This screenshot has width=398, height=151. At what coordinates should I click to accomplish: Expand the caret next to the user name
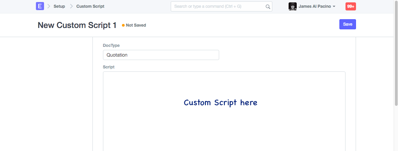click(334, 7)
